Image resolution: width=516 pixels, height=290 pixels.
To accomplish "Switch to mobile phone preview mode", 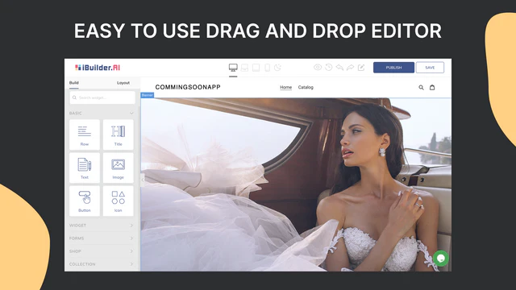I will pyautogui.click(x=267, y=68).
